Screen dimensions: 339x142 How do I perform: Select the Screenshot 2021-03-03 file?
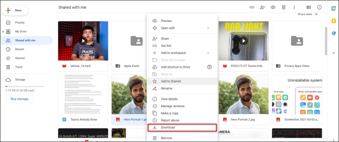[x=297, y=100]
